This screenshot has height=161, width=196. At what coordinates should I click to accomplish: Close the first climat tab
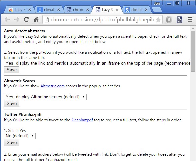coord(59,10)
